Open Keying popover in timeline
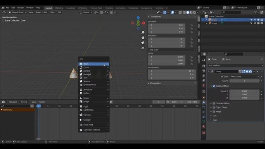Viewport: 265px width, 149px height. click(25, 102)
